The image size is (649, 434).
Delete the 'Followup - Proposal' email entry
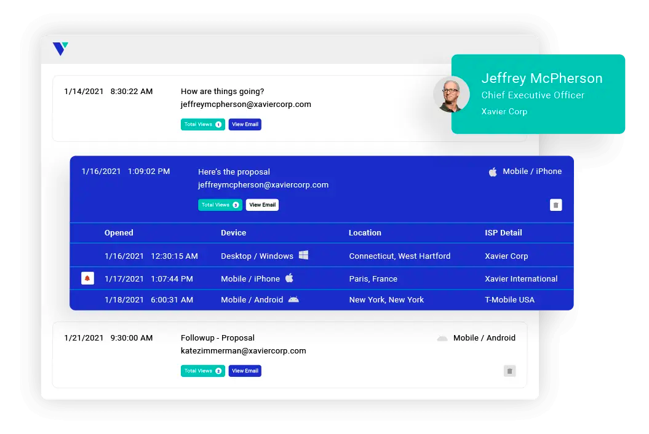tap(509, 371)
